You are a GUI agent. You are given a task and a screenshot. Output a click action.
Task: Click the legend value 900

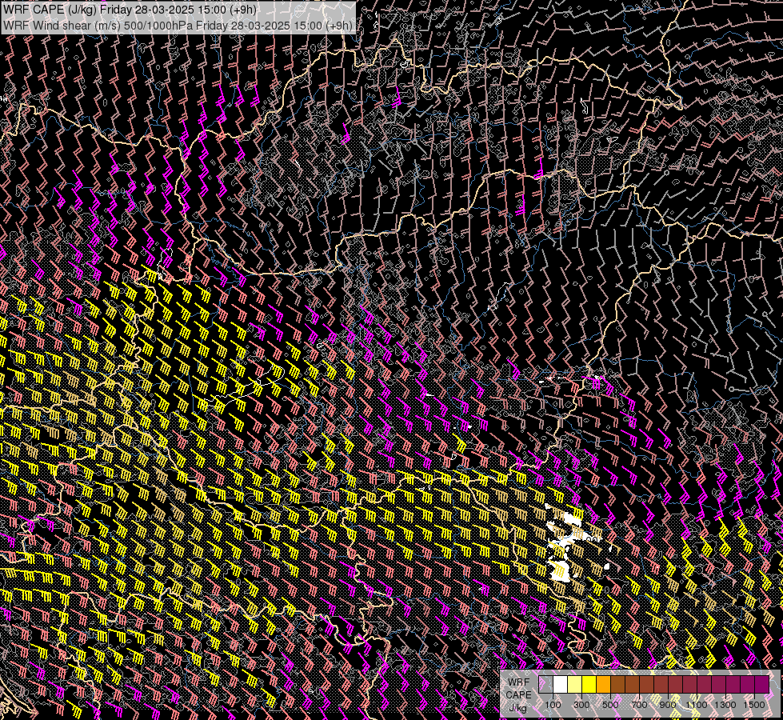pyautogui.click(x=668, y=705)
